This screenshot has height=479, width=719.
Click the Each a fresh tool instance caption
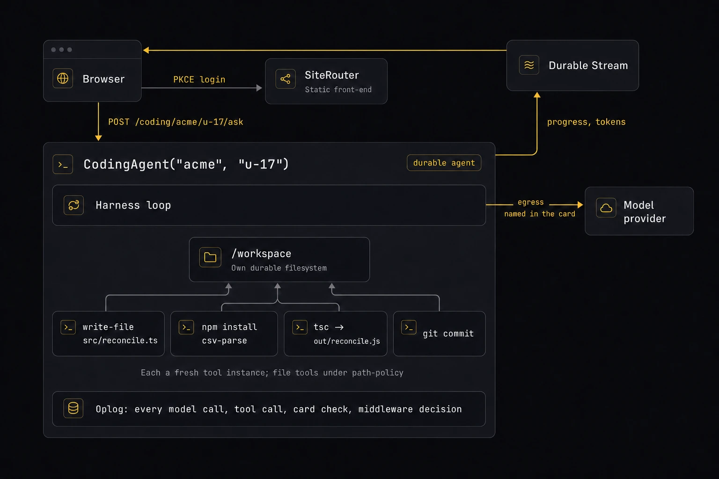272,372
